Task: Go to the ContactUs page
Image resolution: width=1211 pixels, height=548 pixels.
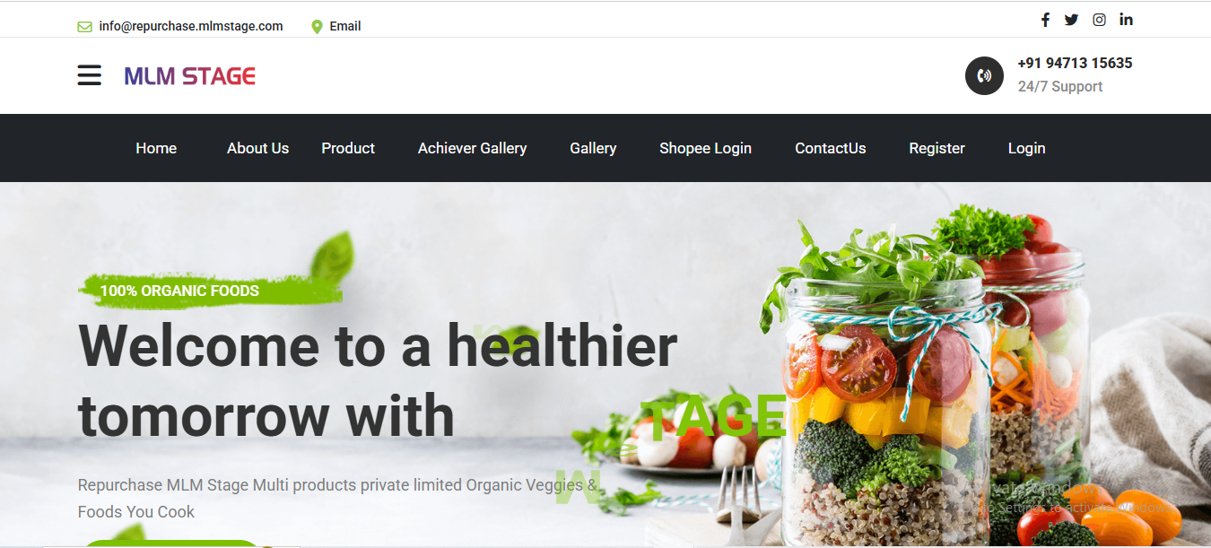Action: tap(831, 148)
